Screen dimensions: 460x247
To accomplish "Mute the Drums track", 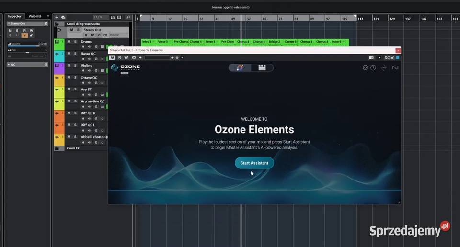I will [69, 42].
